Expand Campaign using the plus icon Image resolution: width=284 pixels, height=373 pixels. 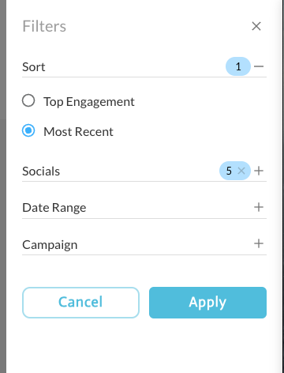tap(259, 243)
